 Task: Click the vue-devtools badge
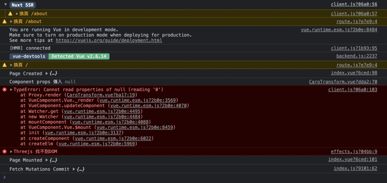(x=29, y=56)
